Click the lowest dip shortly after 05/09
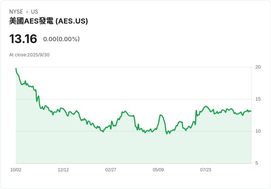 click(x=167, y=133)
